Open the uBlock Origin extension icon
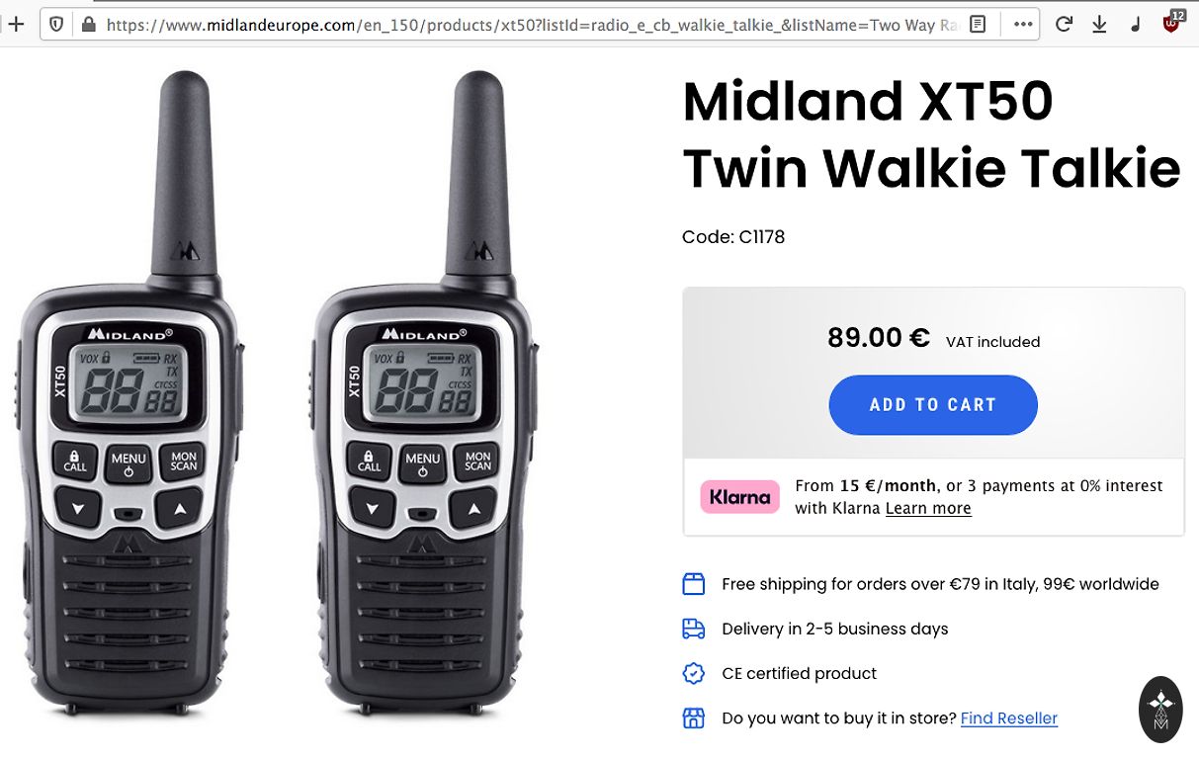The height and width of the screenshot is (759, 1199). [1172, 22]
